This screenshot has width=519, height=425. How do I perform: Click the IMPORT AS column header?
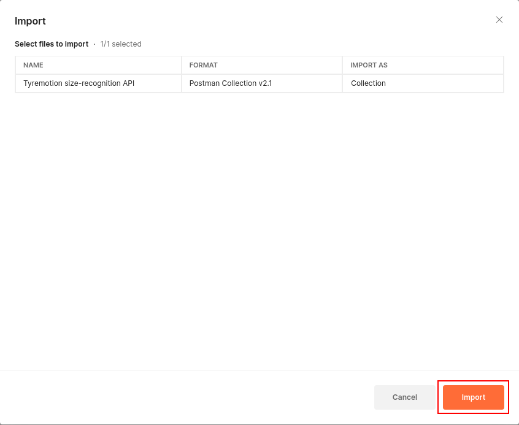(369, 65)
